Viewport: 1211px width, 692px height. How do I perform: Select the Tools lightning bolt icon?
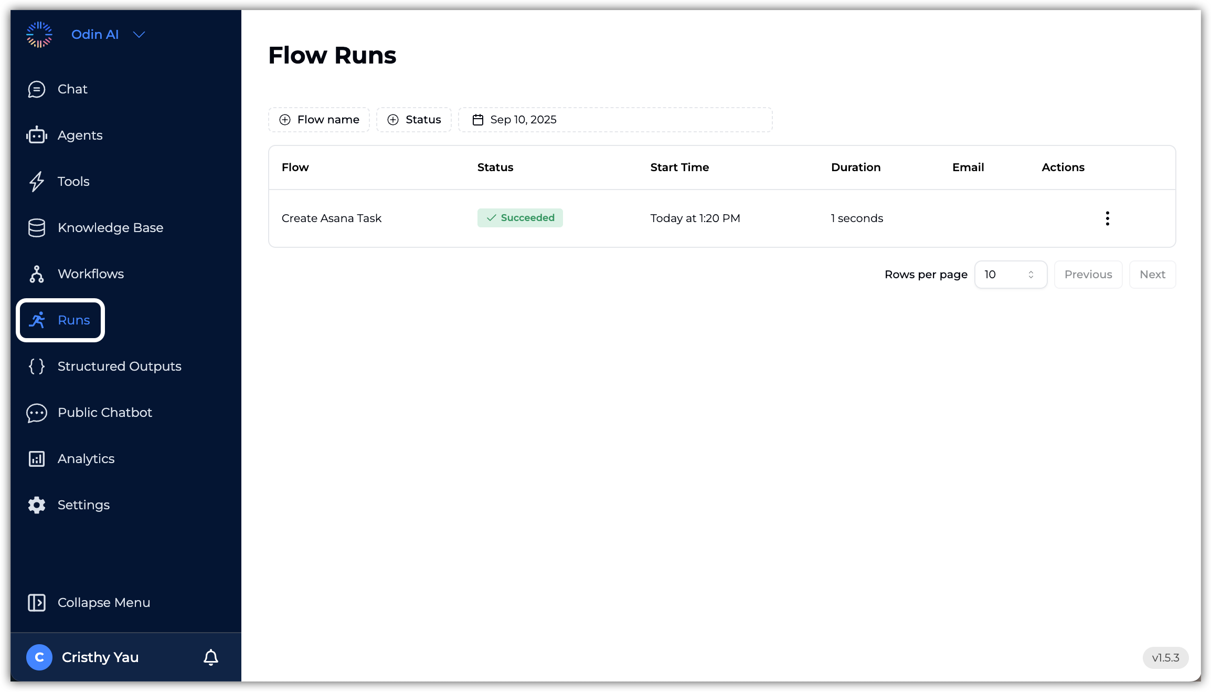(x=36, y=182)
